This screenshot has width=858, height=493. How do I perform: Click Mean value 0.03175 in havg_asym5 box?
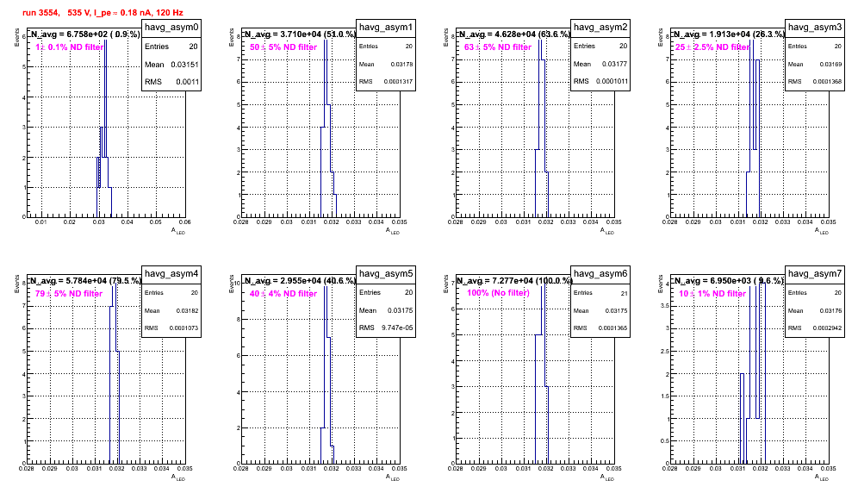pyautogui.click(x=399, y=310)
